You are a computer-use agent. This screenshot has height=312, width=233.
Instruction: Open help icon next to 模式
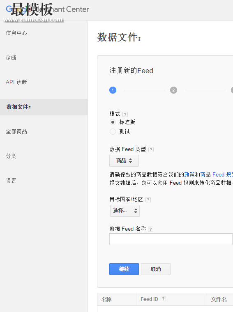pyautogui.click(x=125, y=114)
